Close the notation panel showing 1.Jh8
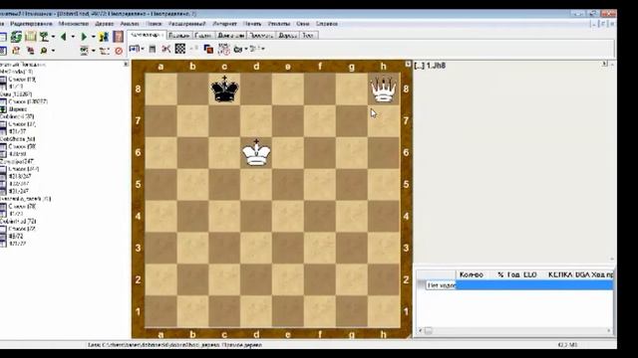638x358 pixels. click(x=605, y=64)
